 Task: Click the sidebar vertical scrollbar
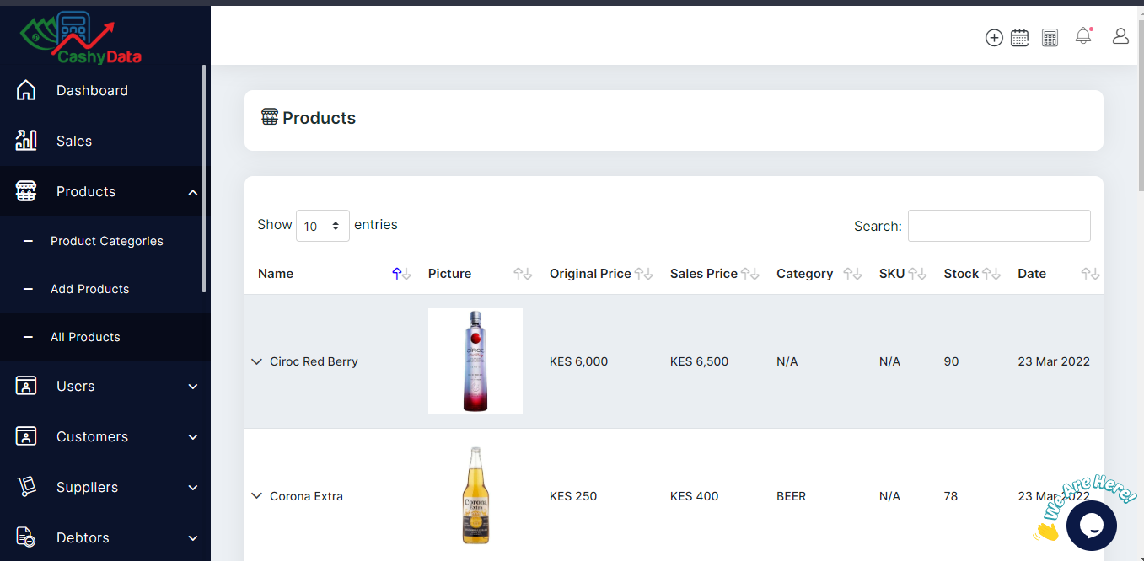[204, 179]
